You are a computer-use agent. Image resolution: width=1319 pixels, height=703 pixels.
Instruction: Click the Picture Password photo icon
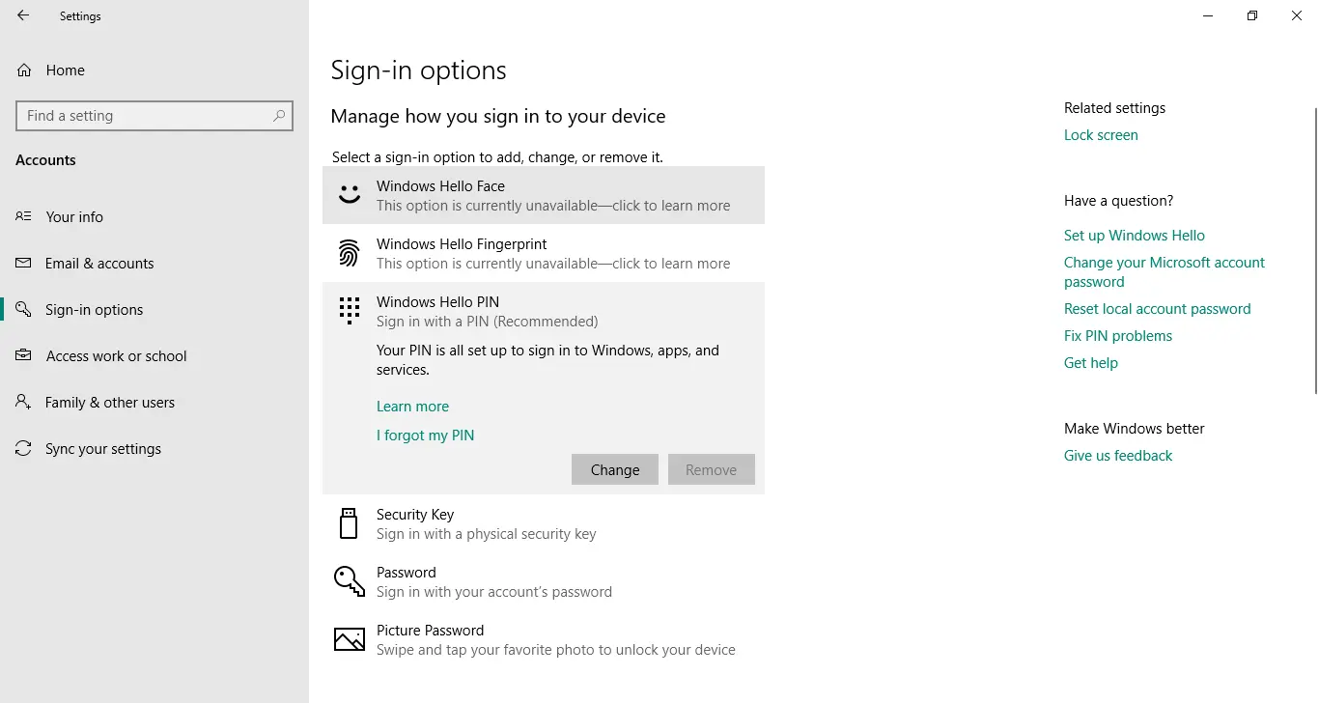[x=349, y=638]
